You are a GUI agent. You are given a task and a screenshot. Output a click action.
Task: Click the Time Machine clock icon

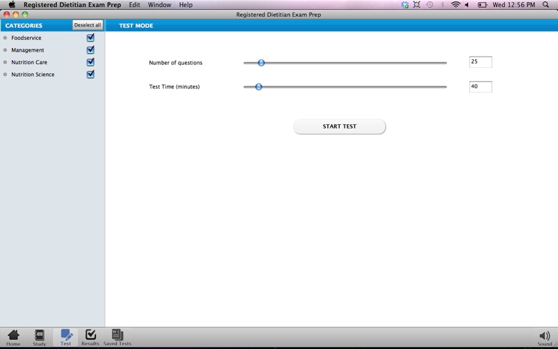click(430, 5)
